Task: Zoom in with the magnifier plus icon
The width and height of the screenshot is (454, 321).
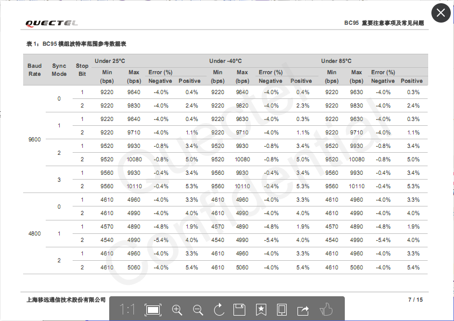Action: [x=177, y=310]
